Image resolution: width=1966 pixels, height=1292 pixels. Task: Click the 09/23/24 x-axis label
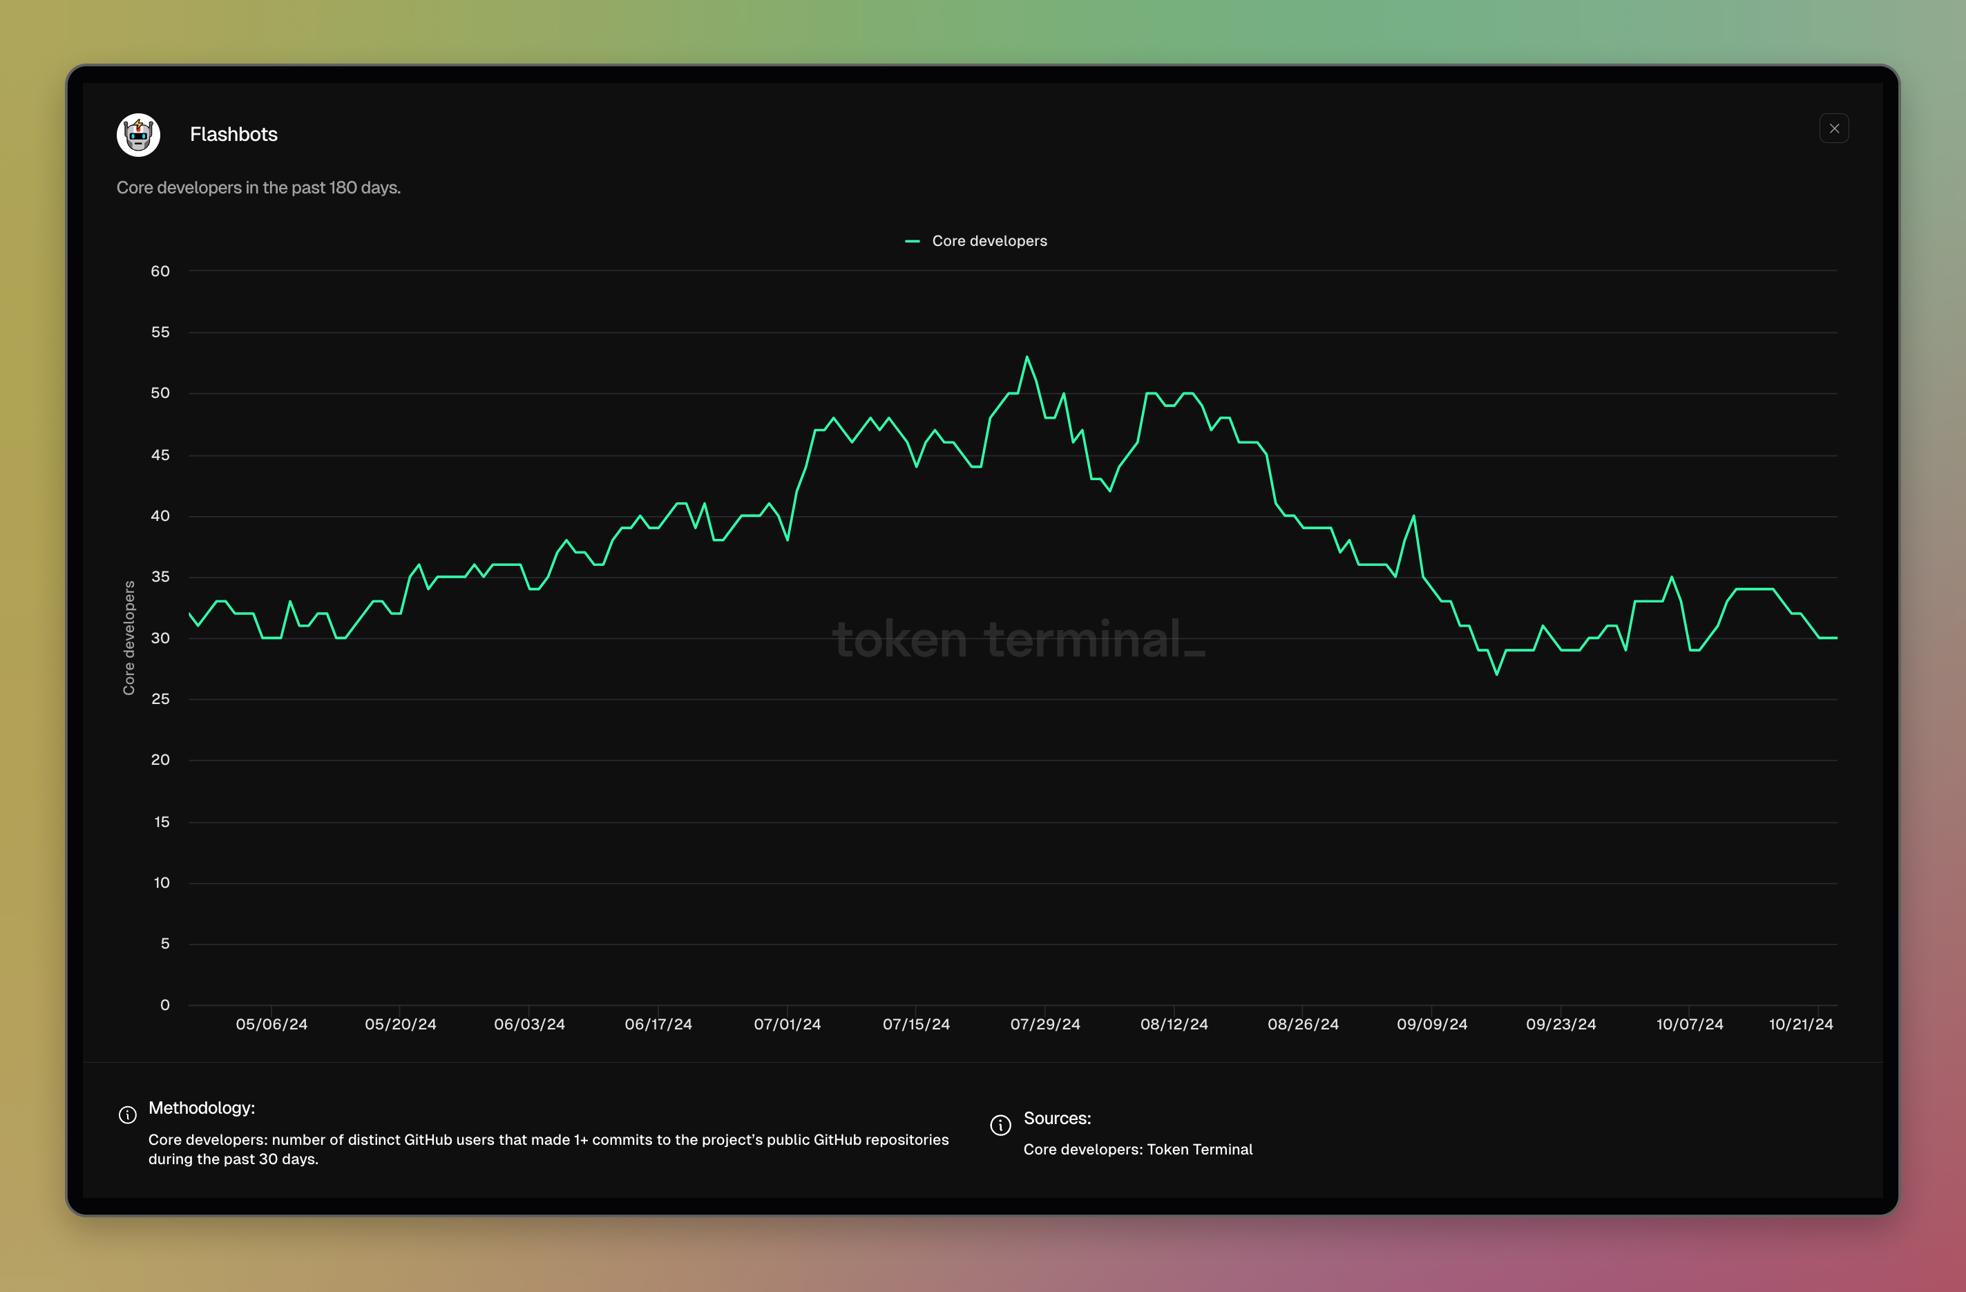(1561, 1025)
